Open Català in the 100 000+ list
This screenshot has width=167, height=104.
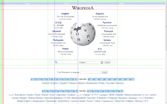click(x=30, y=95)
